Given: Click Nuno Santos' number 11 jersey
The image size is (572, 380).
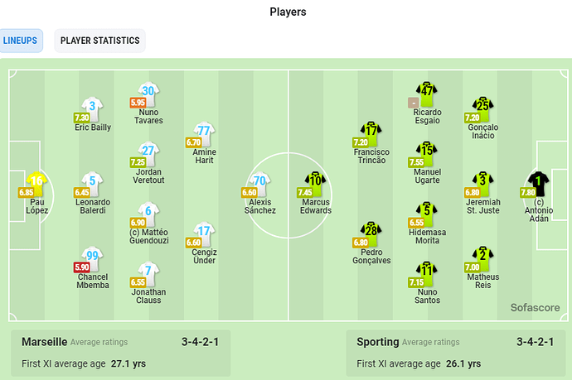Looking at the screenshot, I should pos(427,273).
